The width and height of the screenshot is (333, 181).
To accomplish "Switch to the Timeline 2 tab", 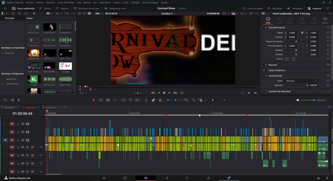I will (x=51, y=107).
